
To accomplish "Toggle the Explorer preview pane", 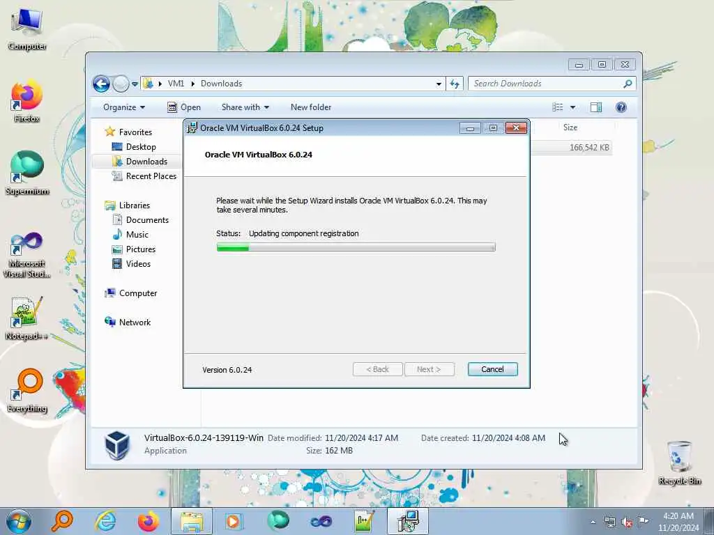I will pos(596,107).
